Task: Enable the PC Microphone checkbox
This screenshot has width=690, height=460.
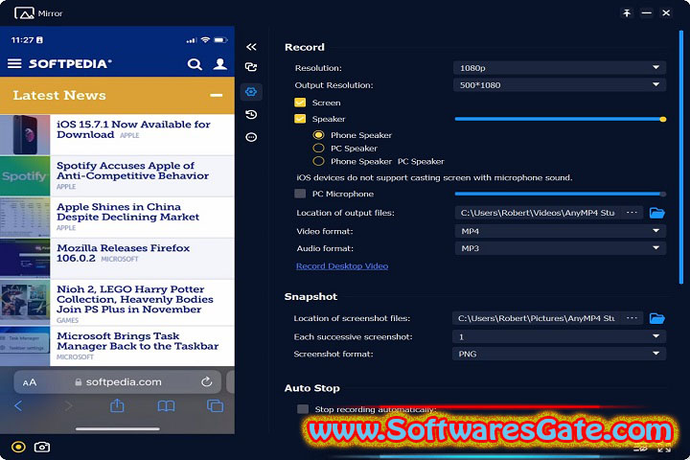Action: (300, 194)
